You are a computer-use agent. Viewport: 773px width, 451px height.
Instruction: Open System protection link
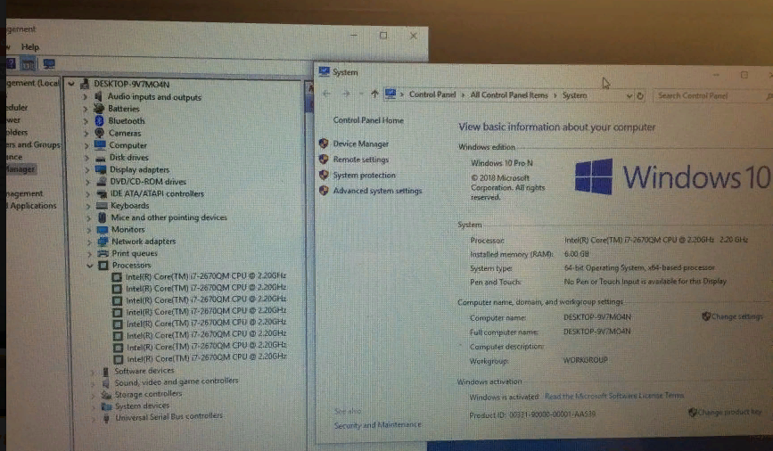(364, 175)
